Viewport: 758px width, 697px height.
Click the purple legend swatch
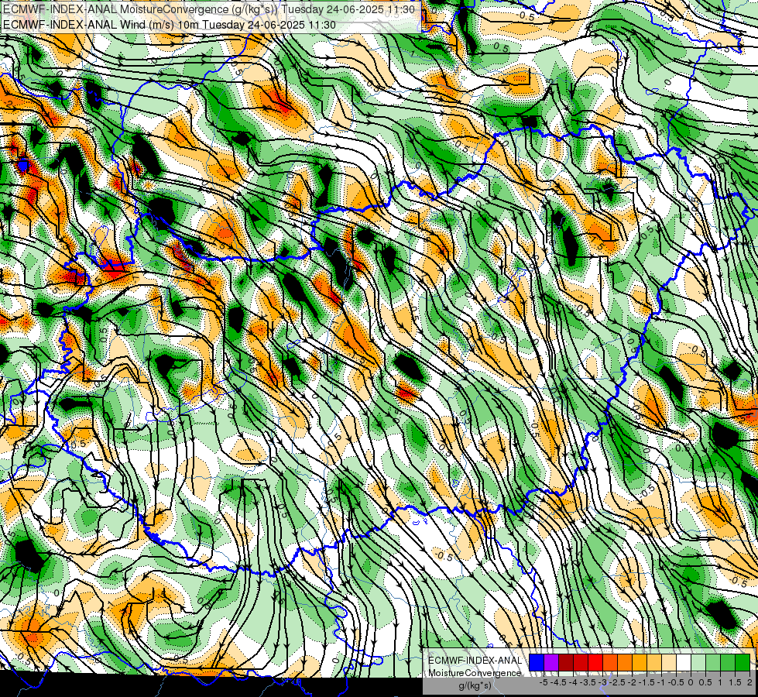[x=551, y=662]
